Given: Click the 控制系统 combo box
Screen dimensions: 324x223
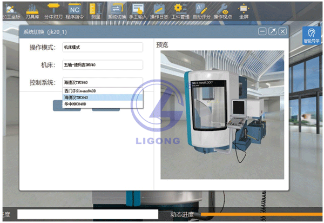Looking at the screenshot, I should pyautogui.click(x=102, y=82).
